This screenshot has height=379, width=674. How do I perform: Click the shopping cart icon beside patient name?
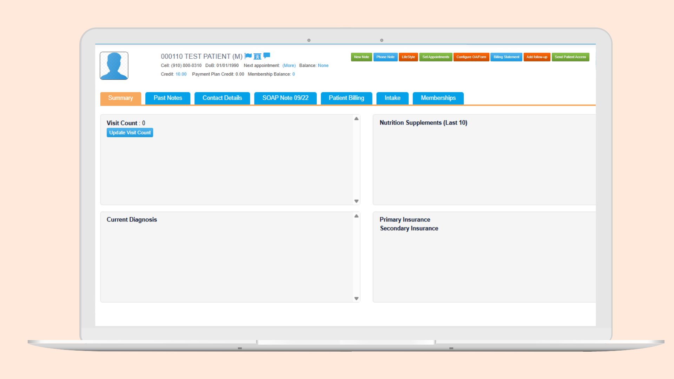click(x=257, y=56)
